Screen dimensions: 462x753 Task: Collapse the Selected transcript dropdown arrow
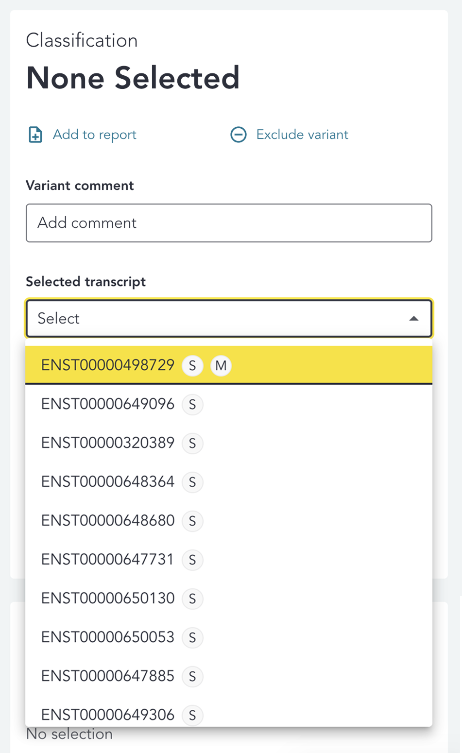click(x=414, y=319)
